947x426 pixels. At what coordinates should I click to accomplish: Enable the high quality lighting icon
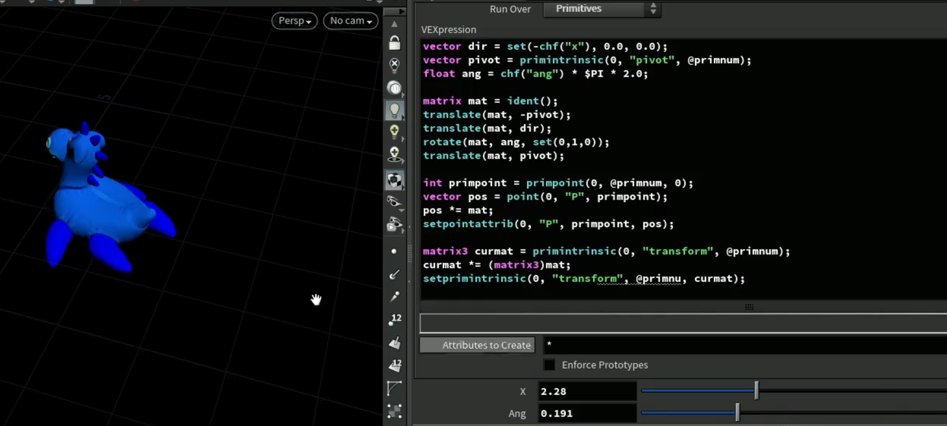tap(395, 132)
